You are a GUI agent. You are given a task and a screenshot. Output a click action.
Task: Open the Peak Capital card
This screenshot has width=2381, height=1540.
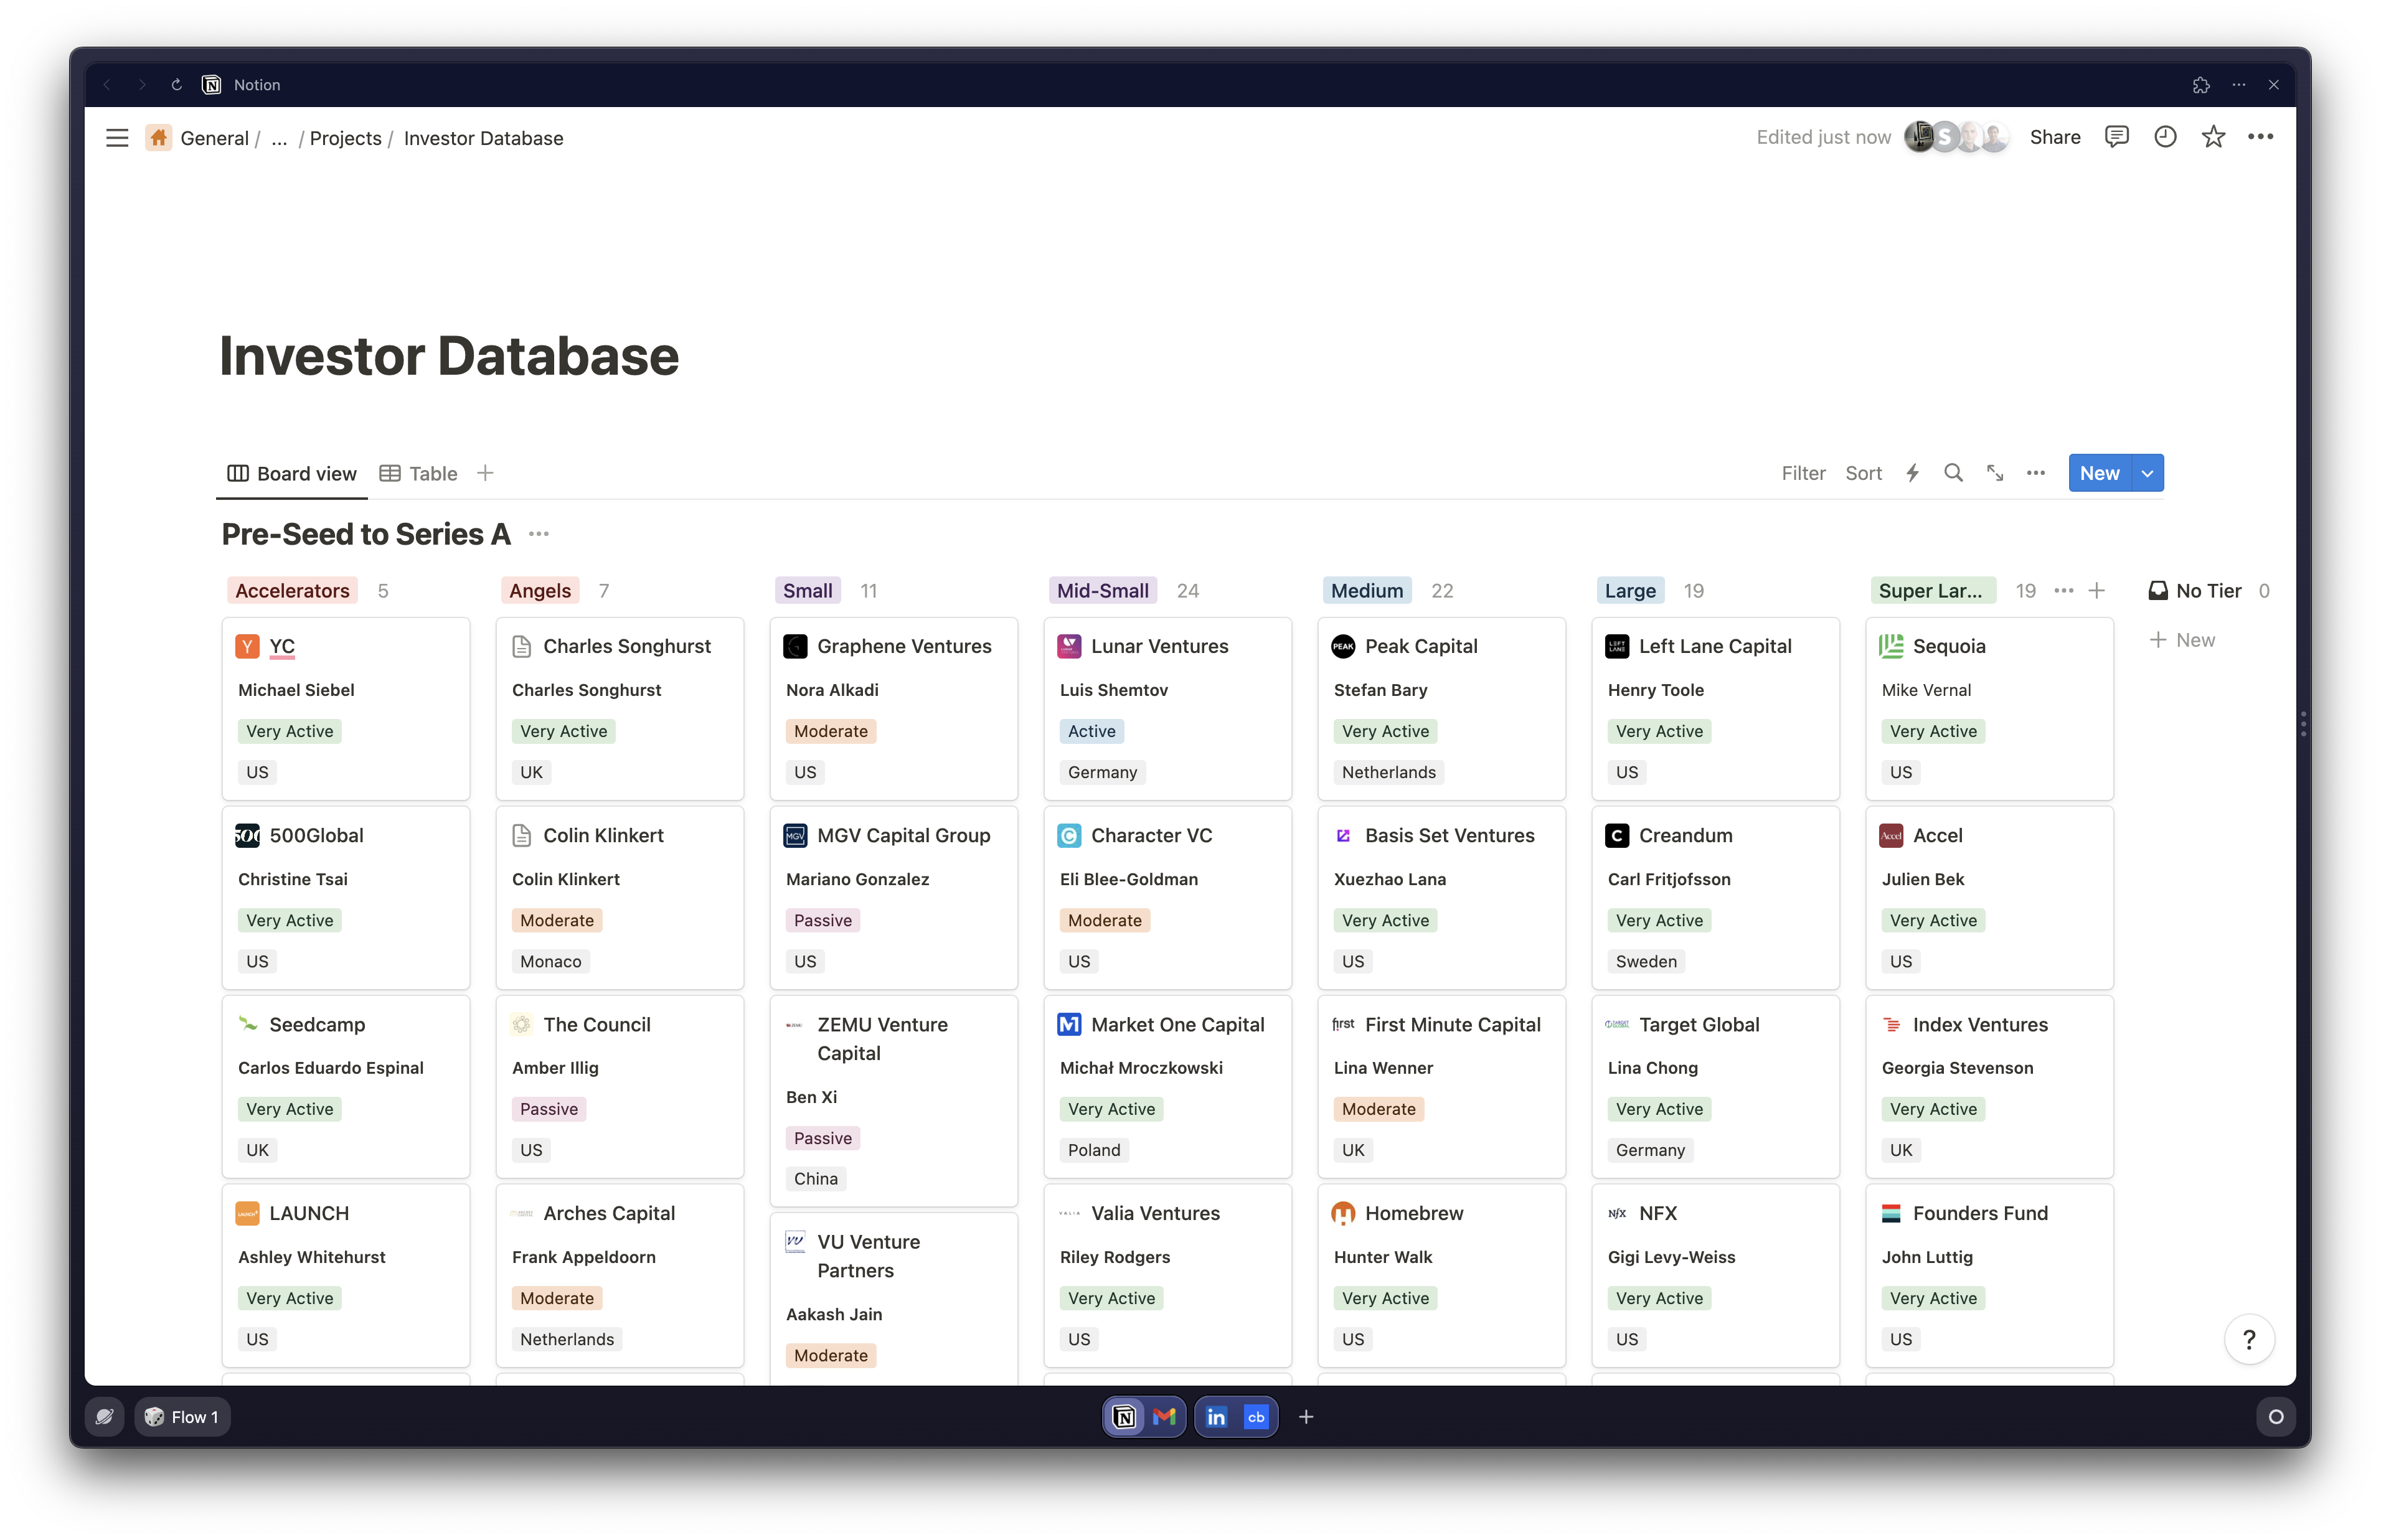click(x=1441, y=708)
